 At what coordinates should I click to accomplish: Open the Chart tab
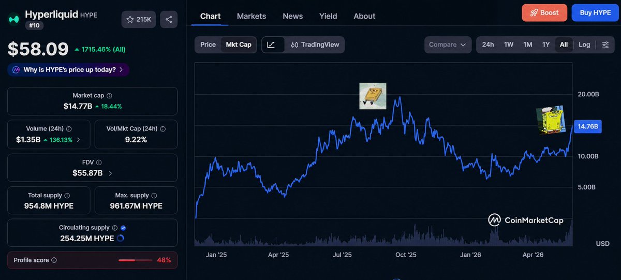pos(210,16)
